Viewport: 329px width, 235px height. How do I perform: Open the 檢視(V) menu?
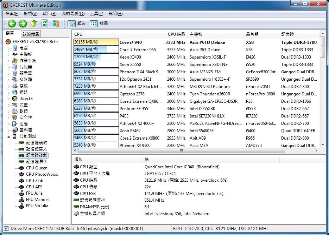(x=30, y=14)
